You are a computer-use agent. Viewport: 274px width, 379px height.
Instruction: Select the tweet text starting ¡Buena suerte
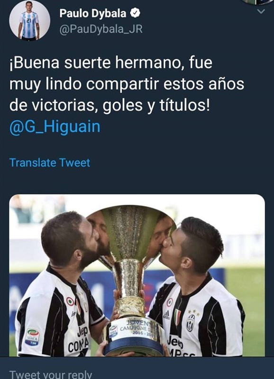pos(127,84)
